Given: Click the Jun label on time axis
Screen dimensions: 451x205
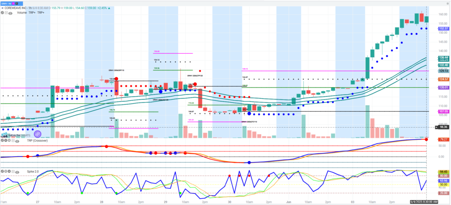Looking at the screenshot, I should click(x=289, y=202).
